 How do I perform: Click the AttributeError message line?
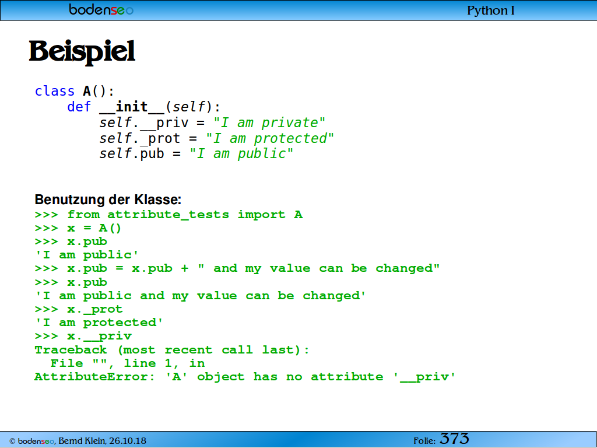click(x=245, y=377)
